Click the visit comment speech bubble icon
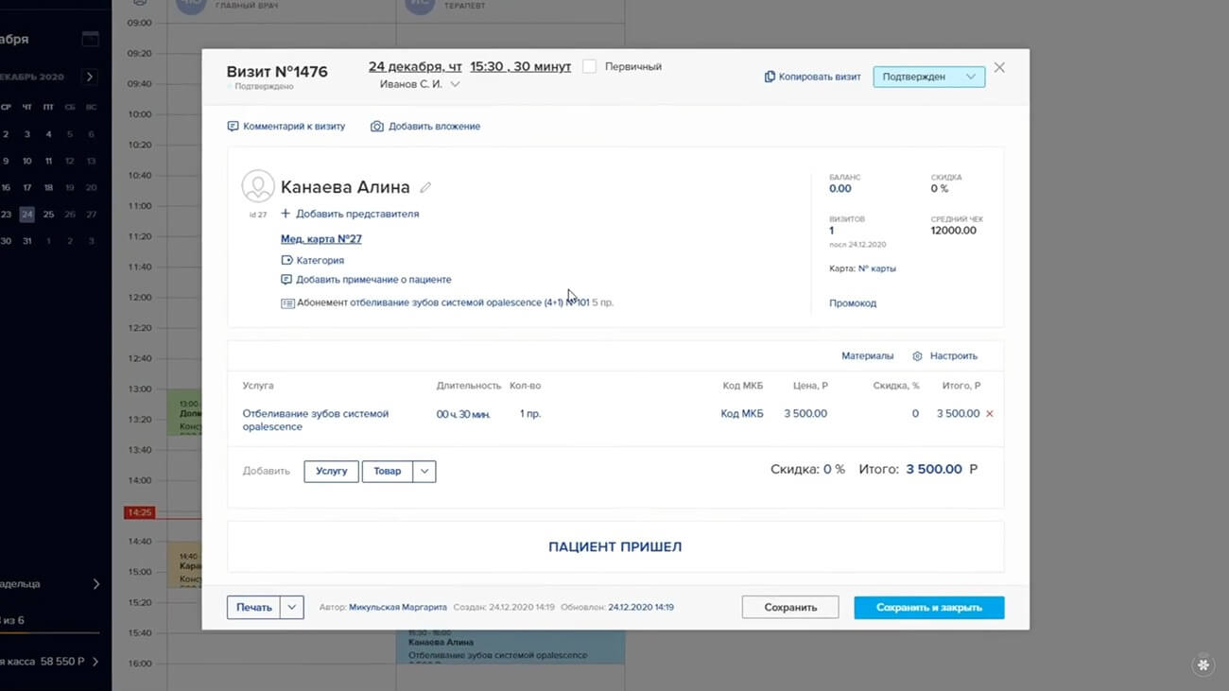 click(x=233, y=127)
